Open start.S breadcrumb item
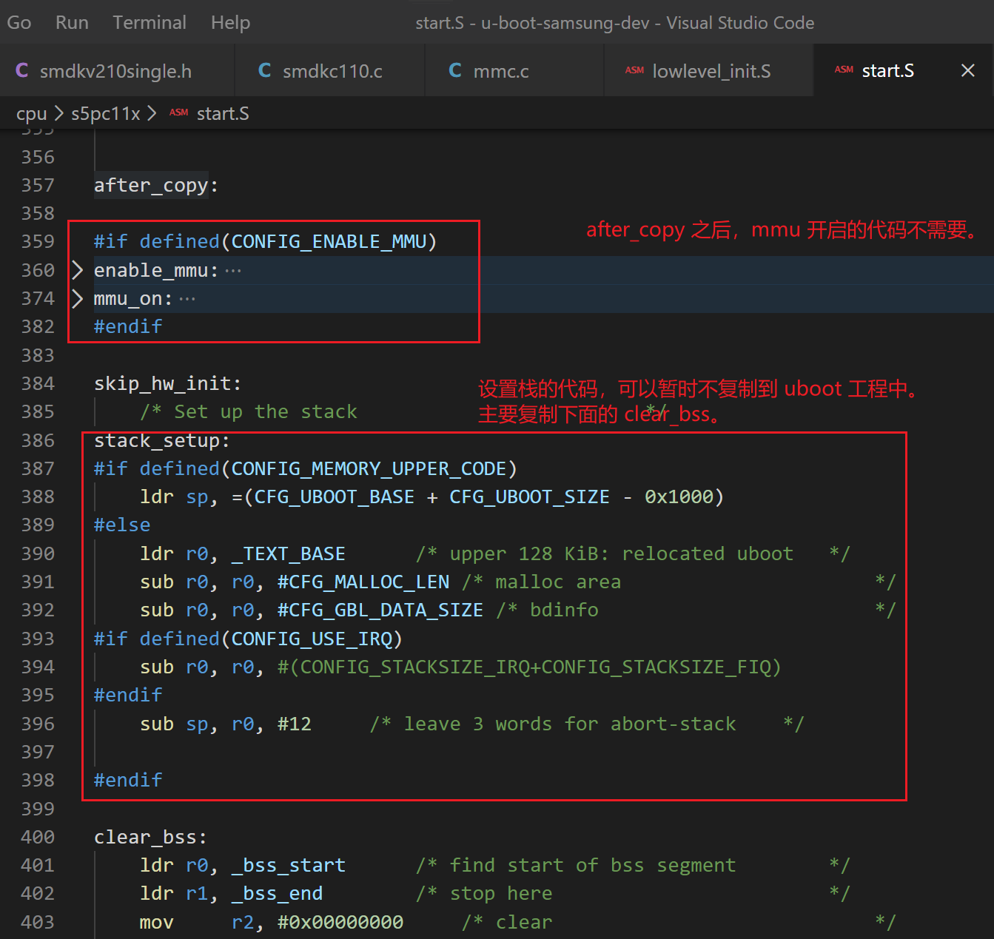The image size is (994, 939). coord(223,114)
